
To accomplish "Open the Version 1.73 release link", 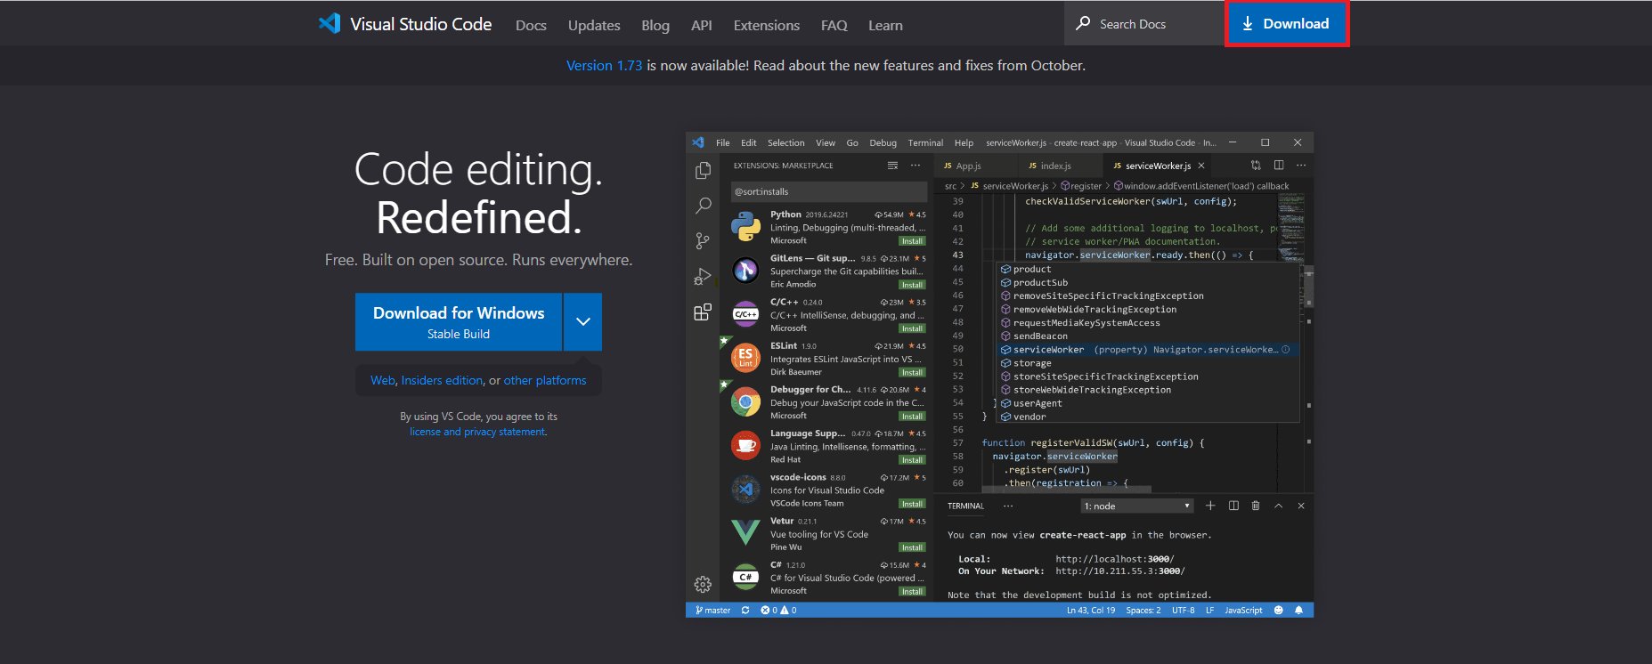I will coord(604,66).
